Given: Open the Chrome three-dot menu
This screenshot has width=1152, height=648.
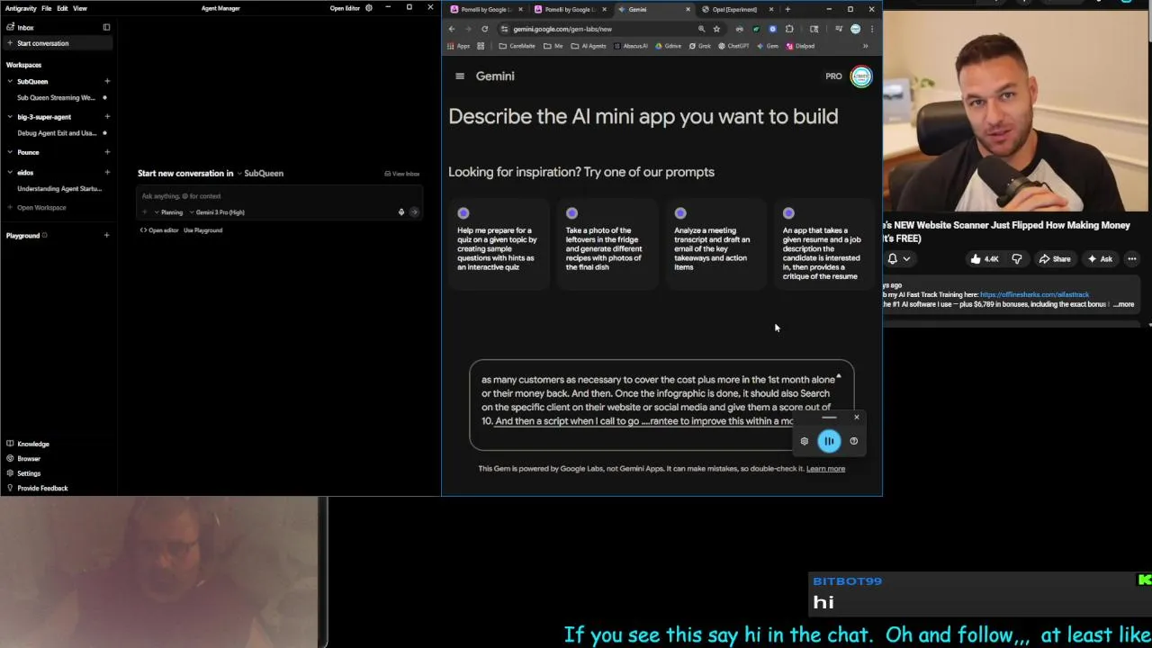Looking at the screenshot, I should pyautogui.click(x=871, y=29).
